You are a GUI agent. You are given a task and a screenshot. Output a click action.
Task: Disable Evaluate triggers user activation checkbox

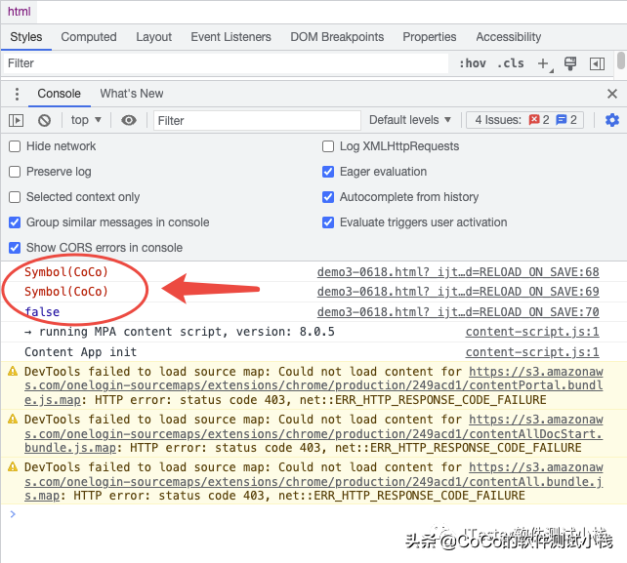pyautogui.click(x=328, y=222)
